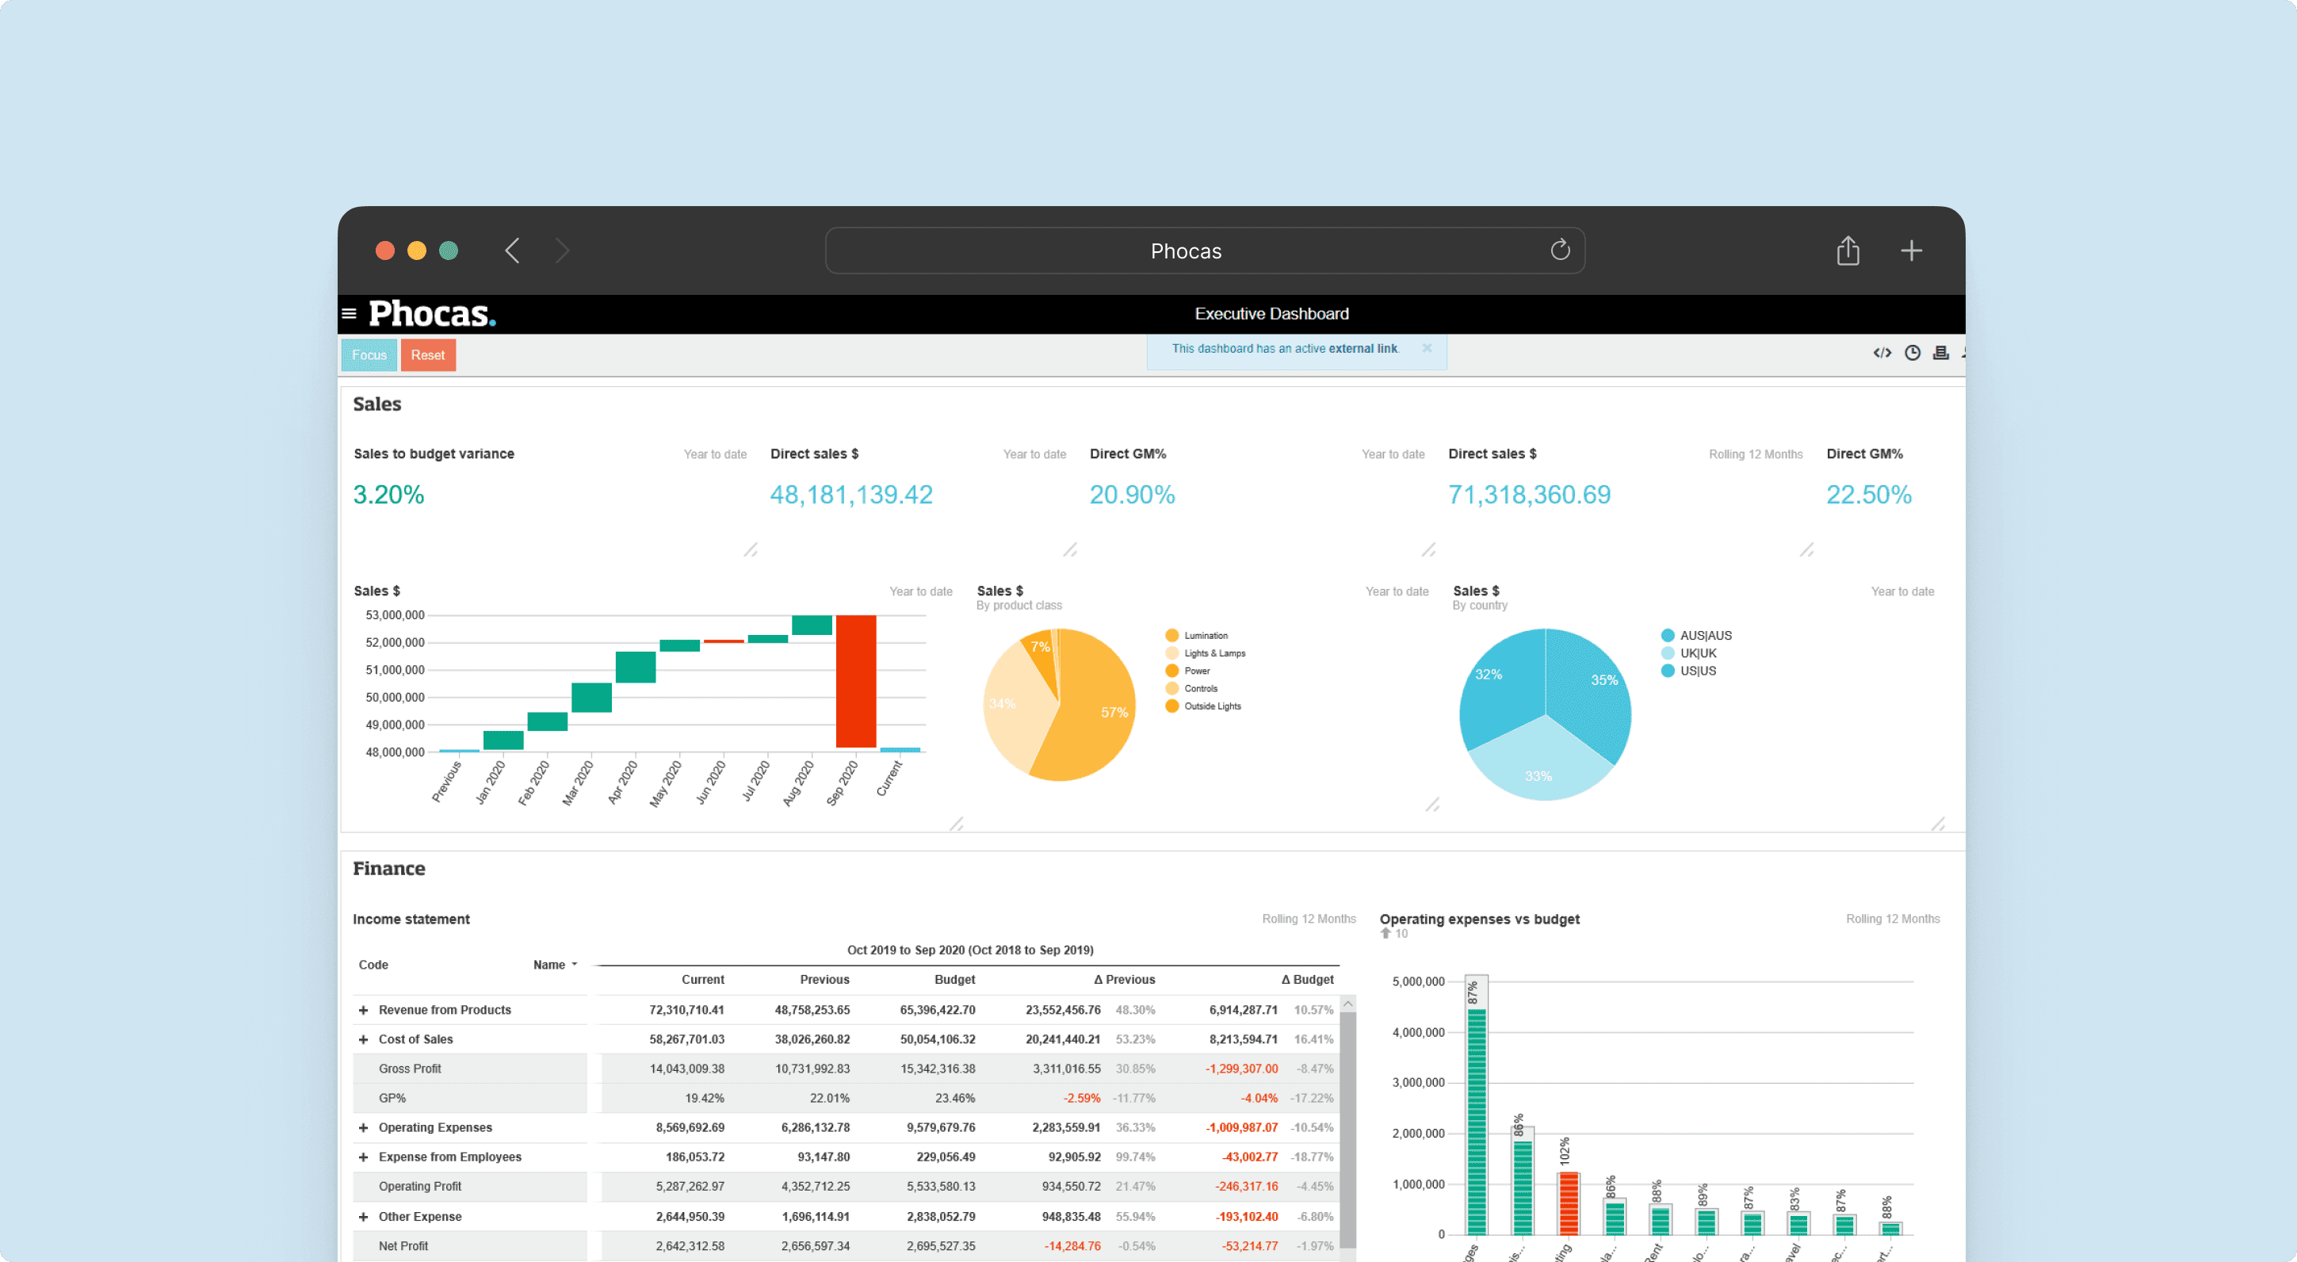Click the Operating Profit row label
The height and width of the screenshot is (1262, 2297).
tap(420, 1187)
